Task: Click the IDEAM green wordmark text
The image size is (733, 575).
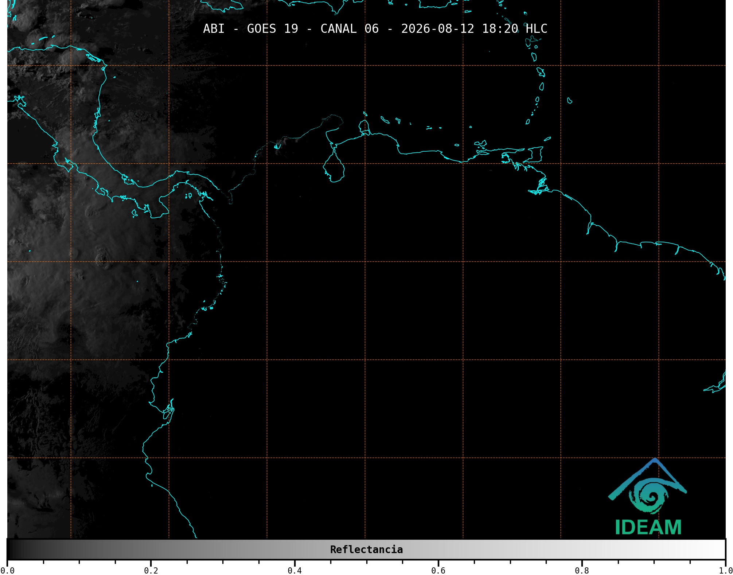Action: point(648,527)
